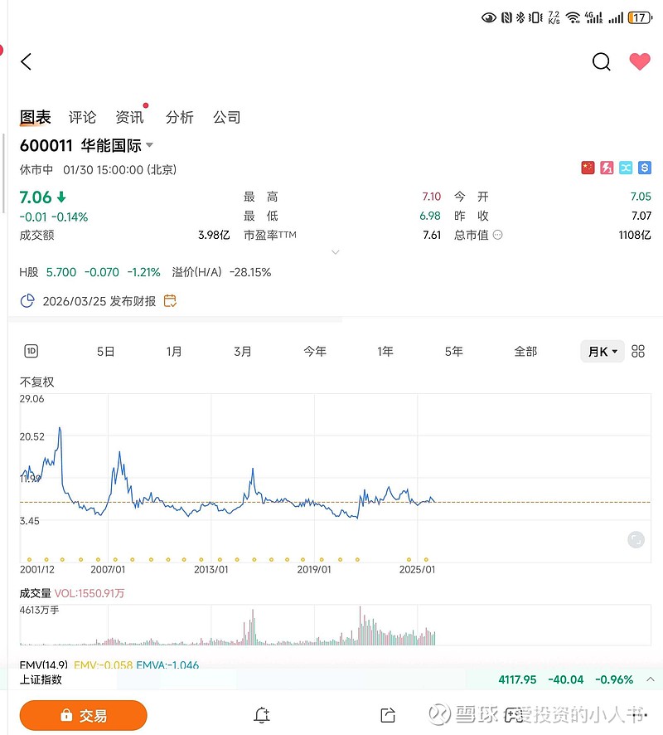Set a price alert with the bell icon
The image size is (663, 735).
click(x=262, y=715)
